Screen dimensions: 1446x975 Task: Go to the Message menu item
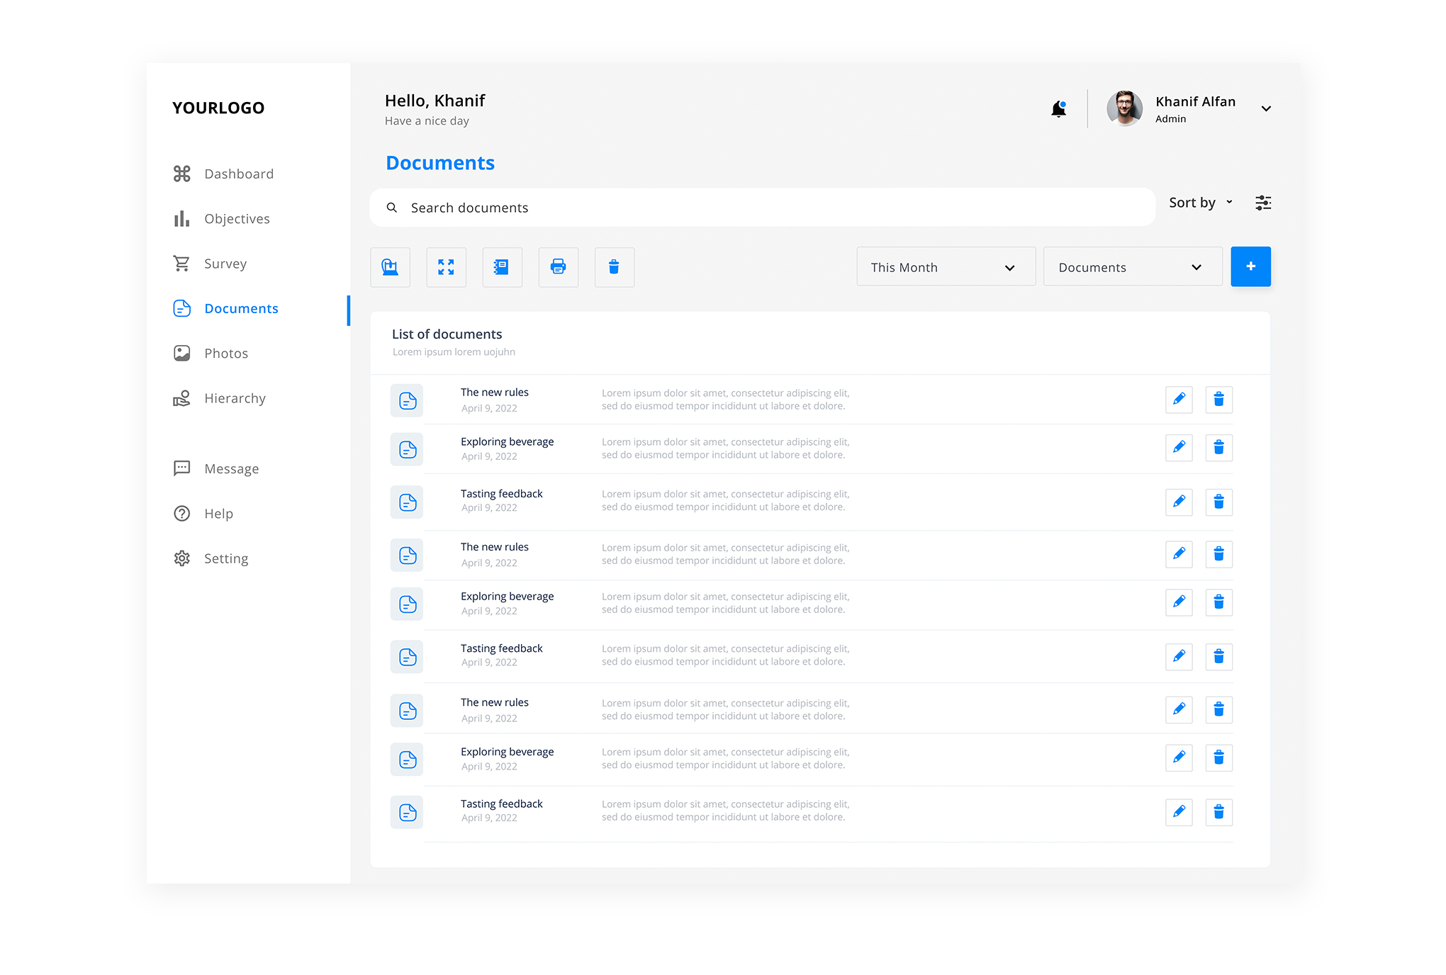(x=232, y=468)
